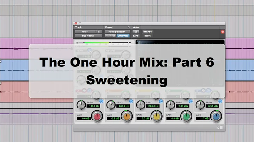Click the FREQ knob beside 100.0 Hz
Image resolution: width=254 pixels, height=142 pixels.
81,104
